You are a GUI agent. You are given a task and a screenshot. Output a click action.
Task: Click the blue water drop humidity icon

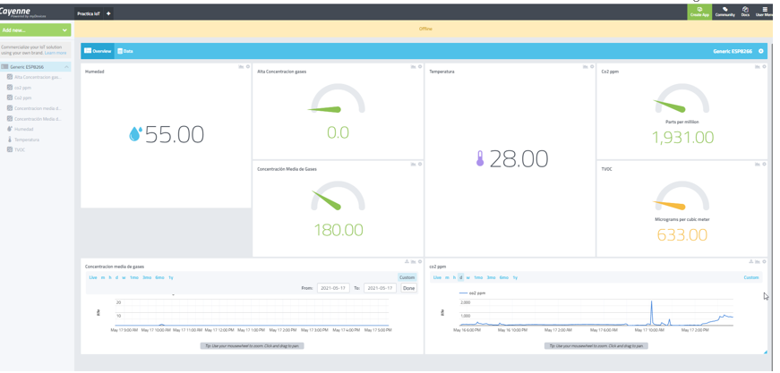tap(135, 133)
